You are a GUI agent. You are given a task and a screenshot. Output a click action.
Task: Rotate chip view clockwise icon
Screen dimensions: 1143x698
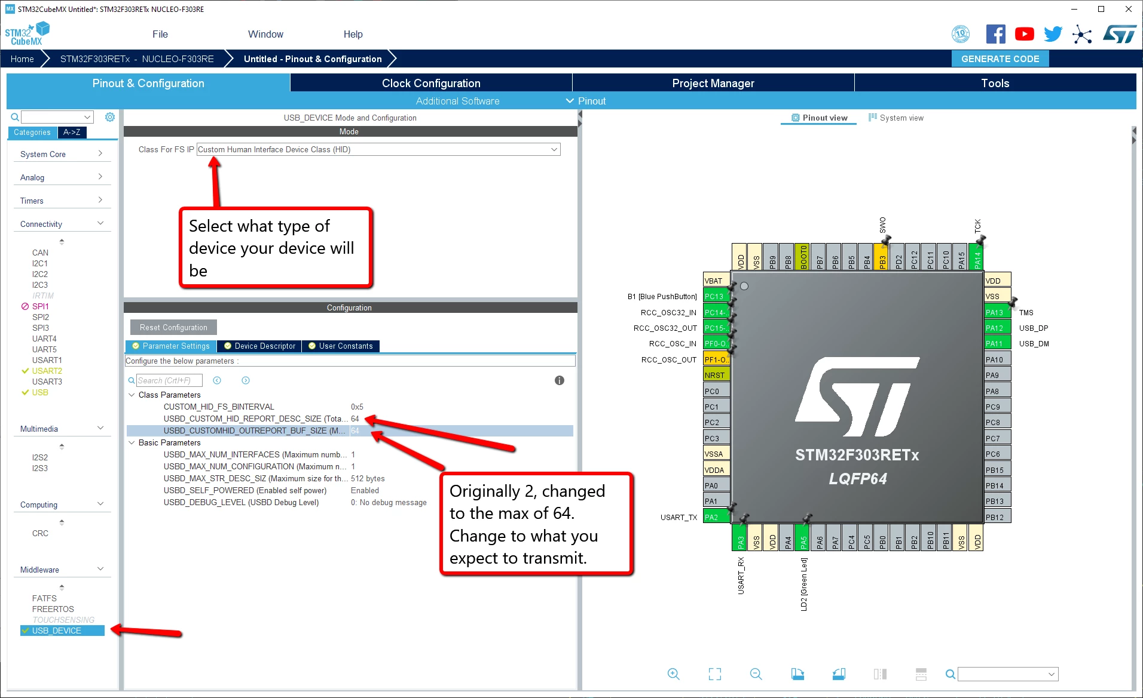[797, 674]
